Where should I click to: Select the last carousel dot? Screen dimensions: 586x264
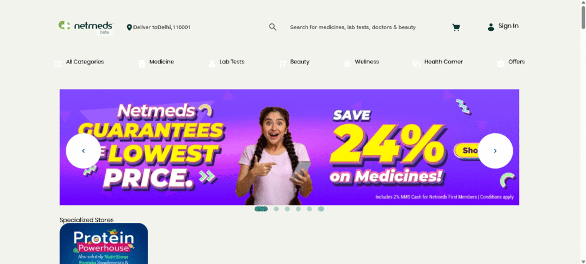pos(321,209)
